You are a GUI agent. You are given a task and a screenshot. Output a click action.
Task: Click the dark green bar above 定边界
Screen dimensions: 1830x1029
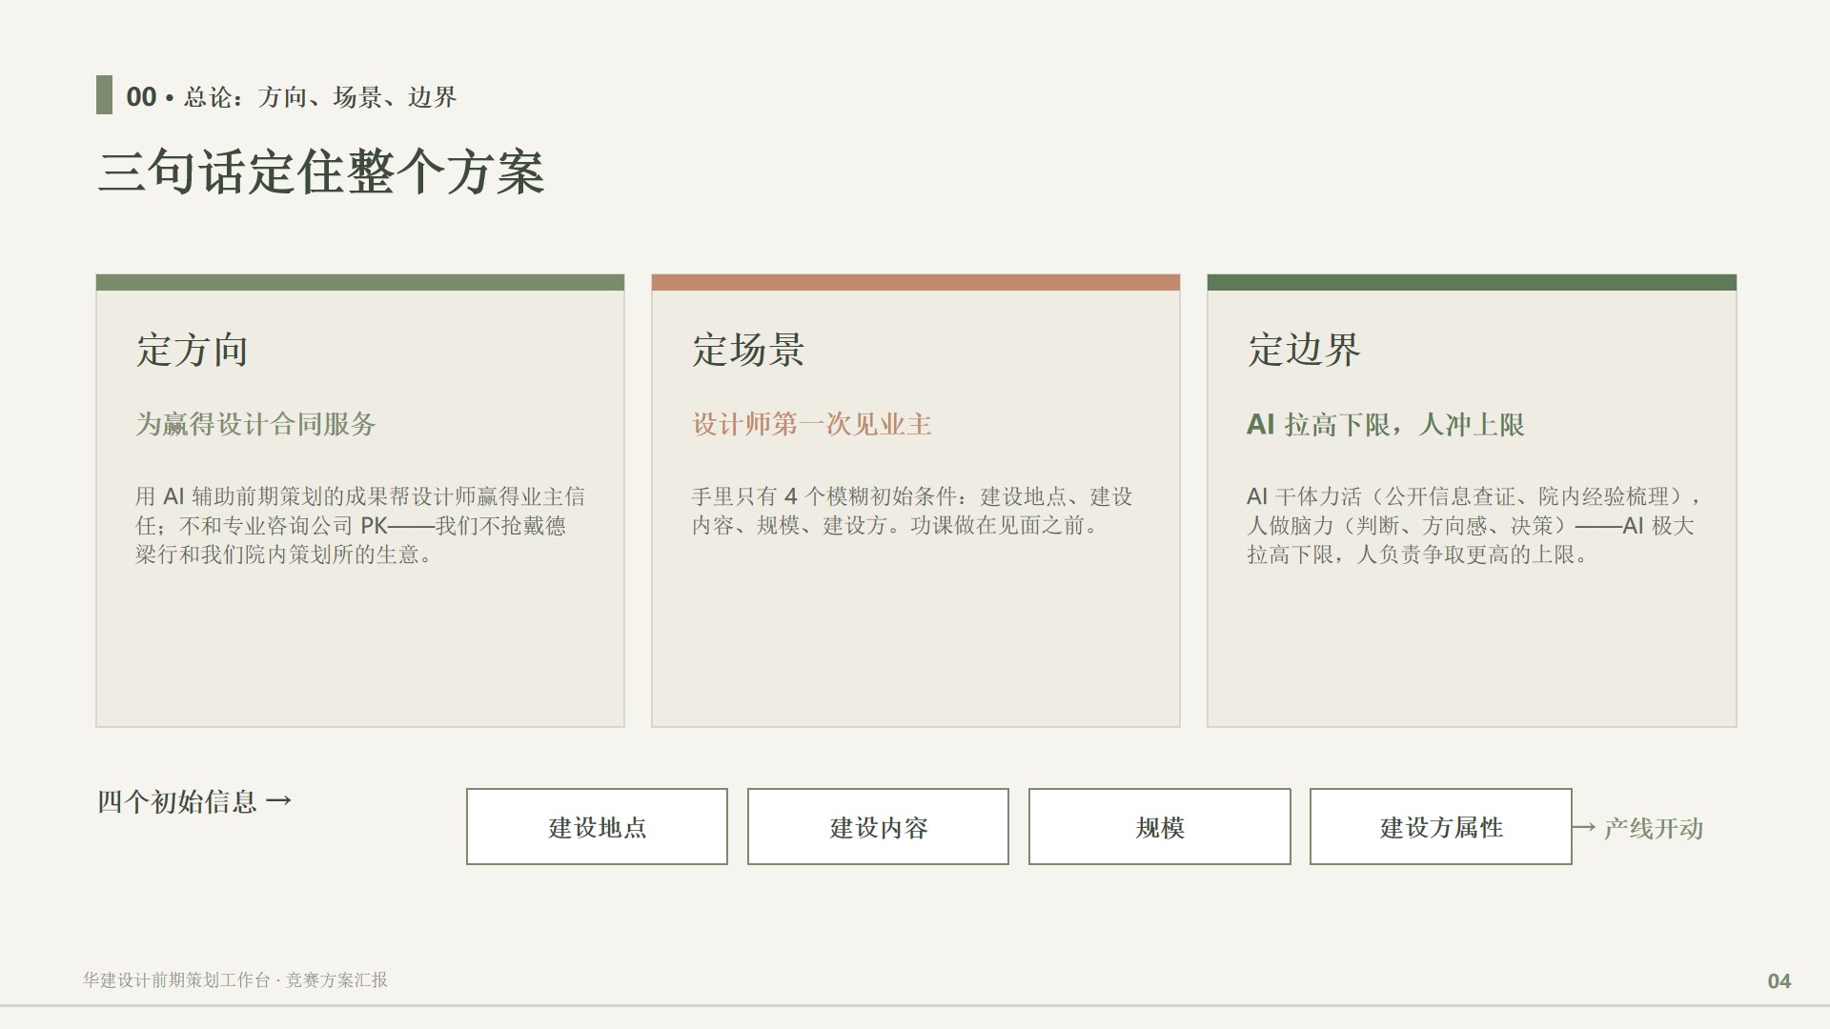pos(1472,282)
